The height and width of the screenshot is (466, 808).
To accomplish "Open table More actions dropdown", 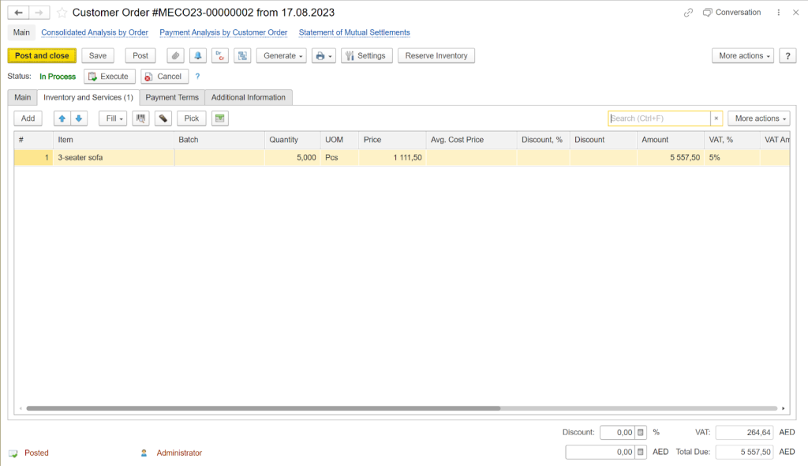I will coord(759,118).
